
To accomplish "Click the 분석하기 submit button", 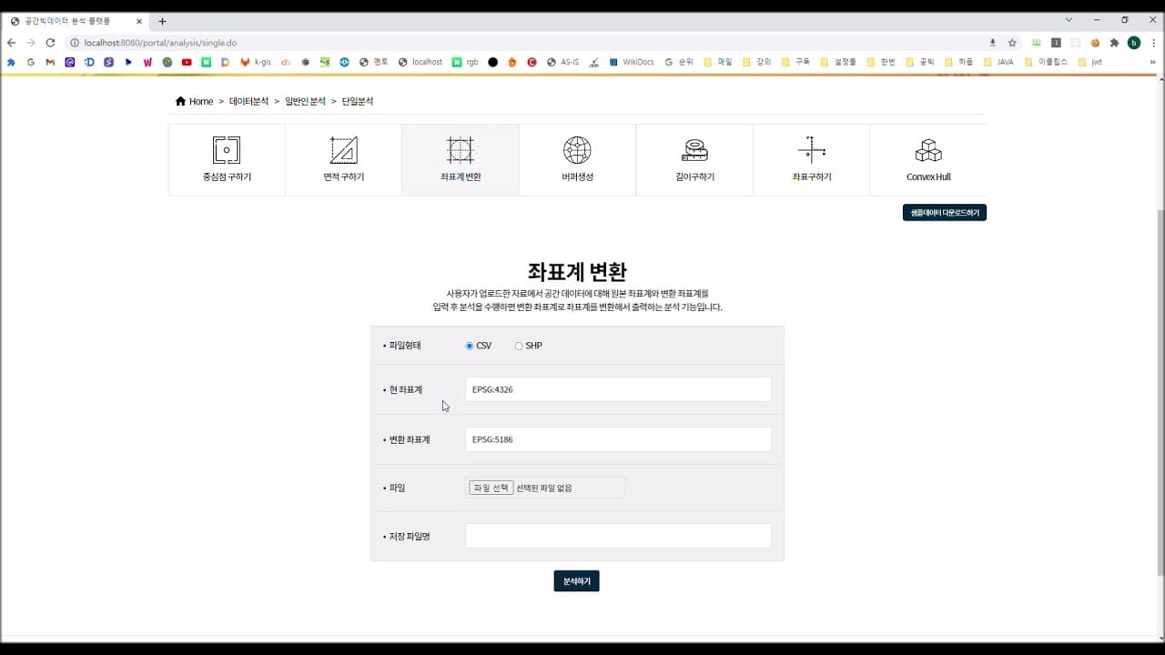I will (x=576, y=580).
